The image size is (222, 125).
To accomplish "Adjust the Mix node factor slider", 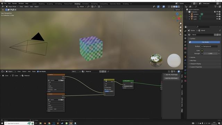I will pos(109,91).
